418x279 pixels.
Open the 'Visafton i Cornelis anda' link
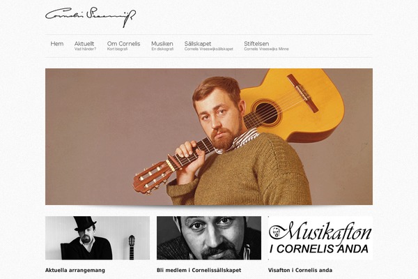(x=300, y=270)
